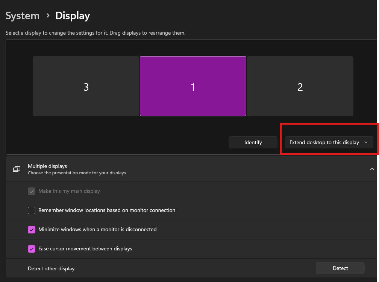Click the Multiple displays header title
This screenshot has height=282, width=379.
point(47,166)
